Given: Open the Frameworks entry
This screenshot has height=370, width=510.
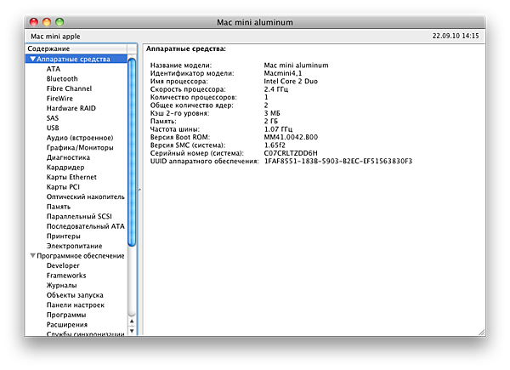Looking at the screenshot, I should pos(66,276).
